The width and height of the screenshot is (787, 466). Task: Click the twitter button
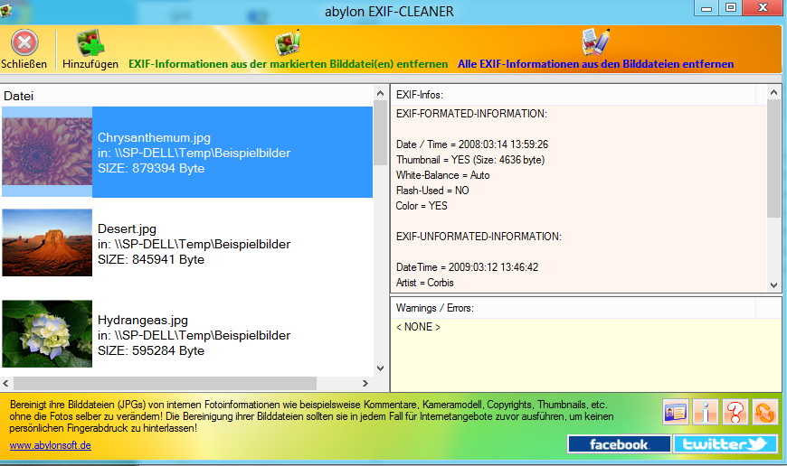[x=725, y=444]
